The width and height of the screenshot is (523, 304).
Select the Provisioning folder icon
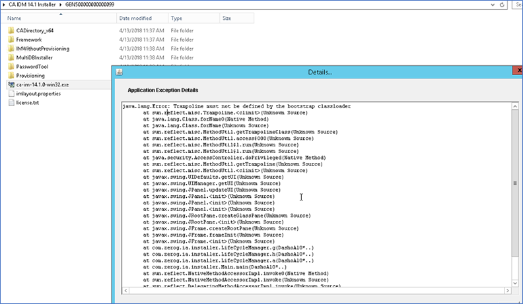click(11, 75)
